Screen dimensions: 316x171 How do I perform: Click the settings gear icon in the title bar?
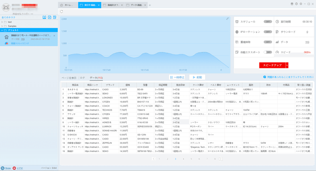coord(301,4)
